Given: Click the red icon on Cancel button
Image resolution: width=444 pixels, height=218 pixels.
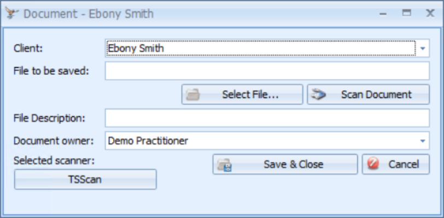Looking at the screenshot, I should (x=373, y=164).
